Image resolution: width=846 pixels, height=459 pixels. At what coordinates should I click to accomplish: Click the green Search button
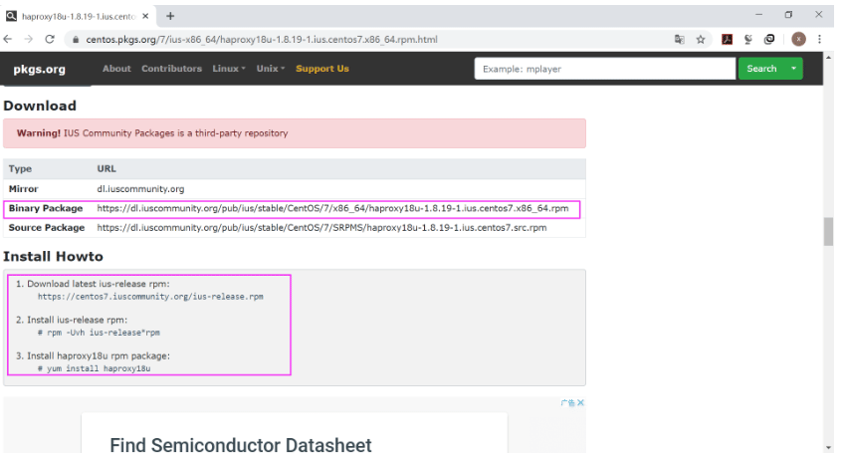click(x=761, y=69)
